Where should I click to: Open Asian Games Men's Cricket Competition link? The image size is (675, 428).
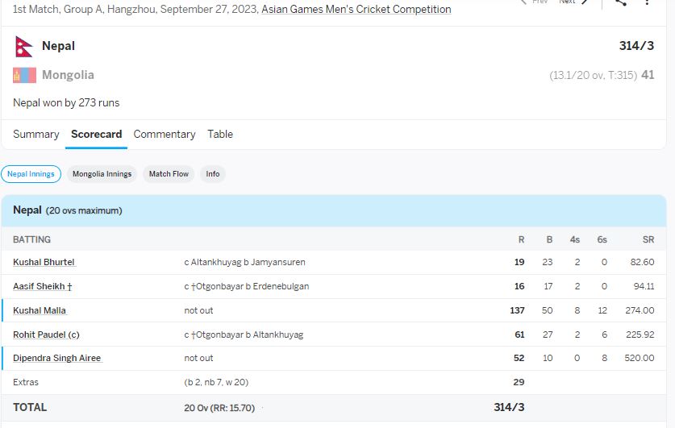pos(356,10)
